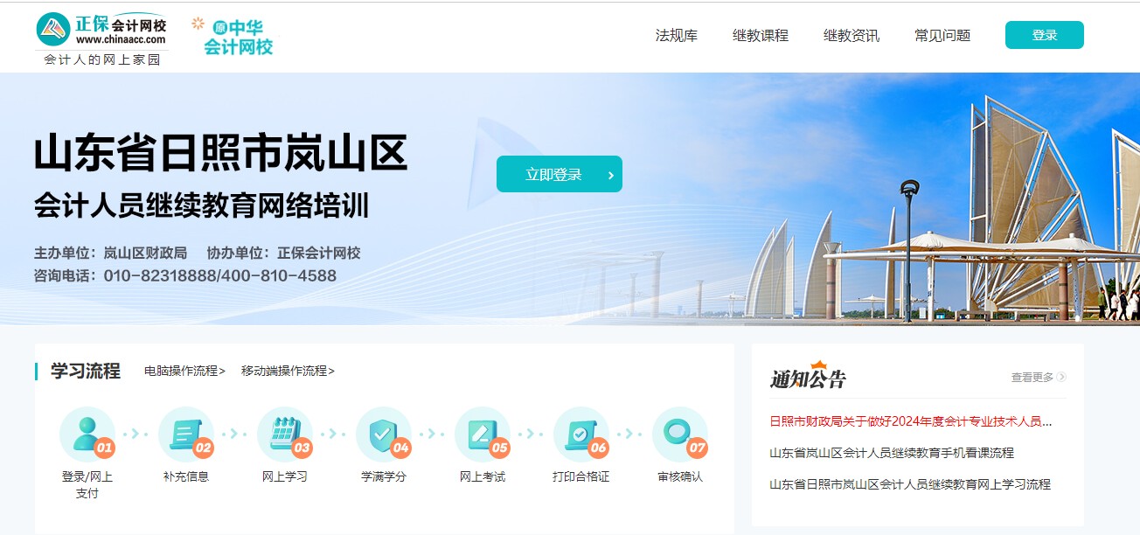1140x535 pixels.
Task: Click the step 02 supplementary info icon
Action: point(185,434)
